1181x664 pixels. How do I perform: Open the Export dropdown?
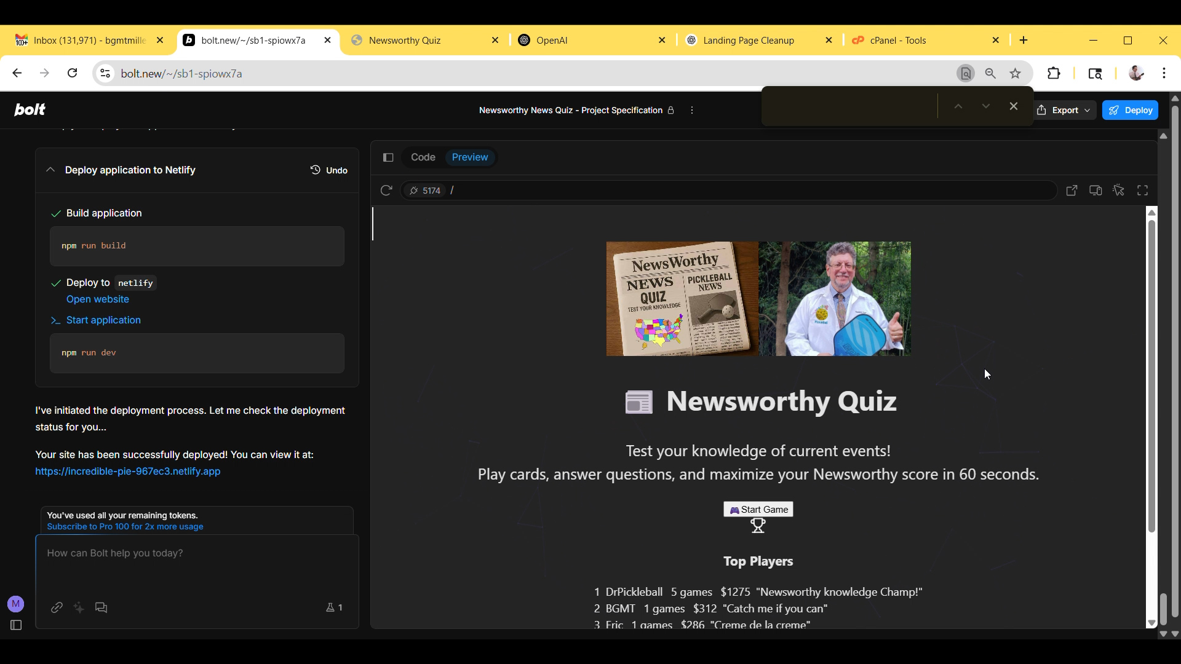[1064, 110]
